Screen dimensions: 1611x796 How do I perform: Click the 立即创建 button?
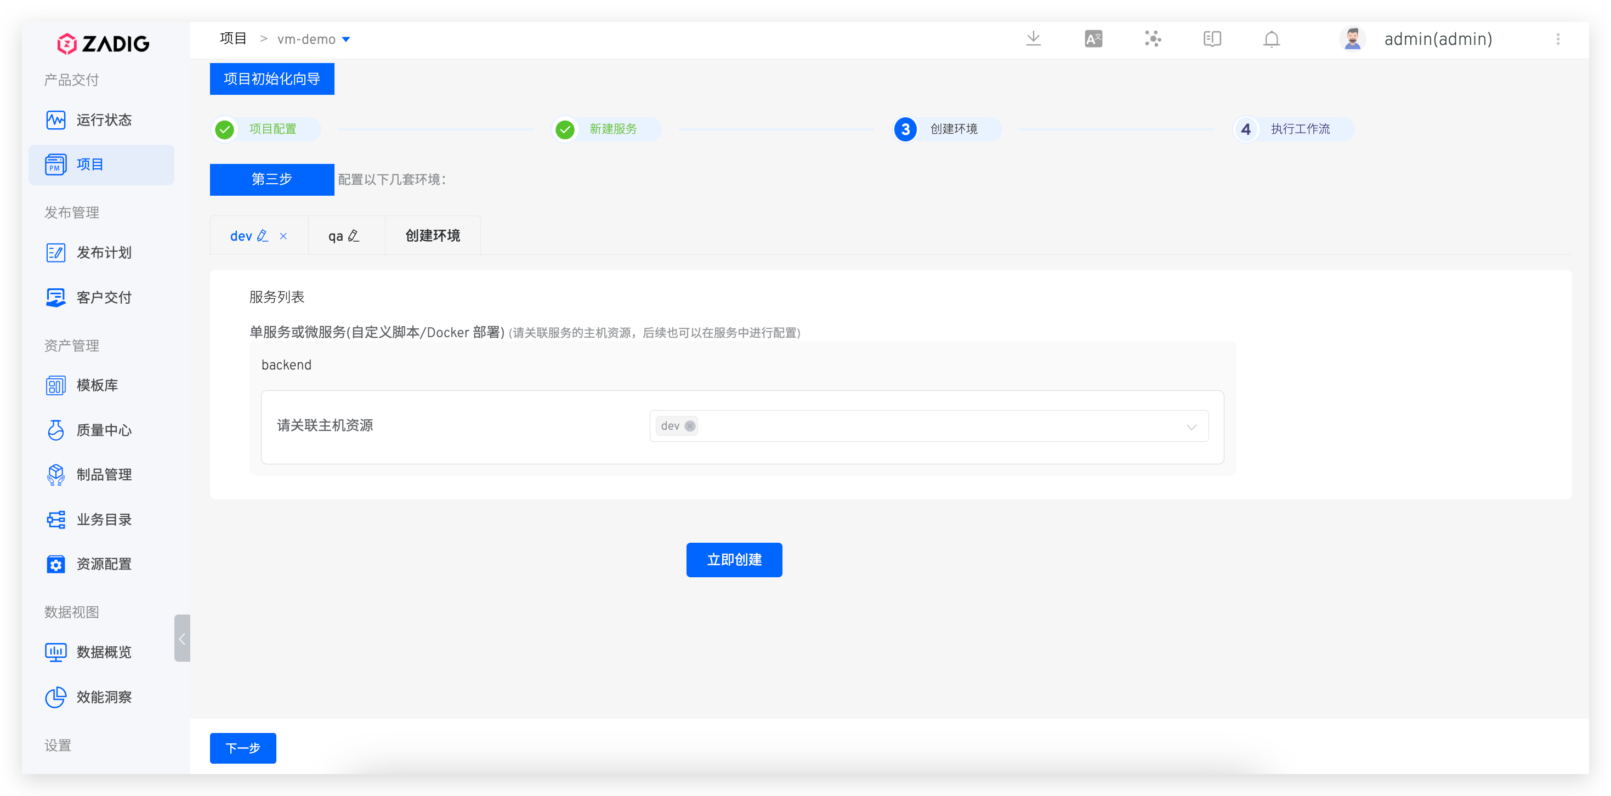734,560
